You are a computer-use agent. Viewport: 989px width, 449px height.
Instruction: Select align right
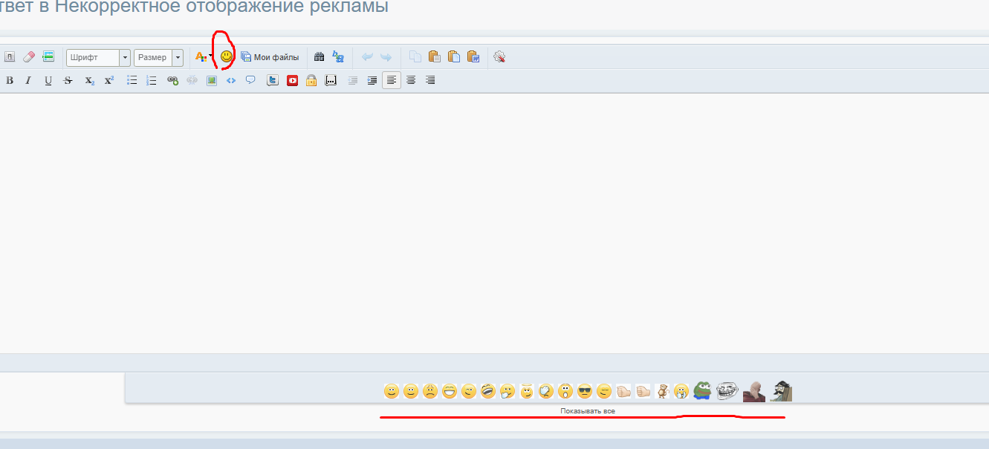[x=430, y=80]
